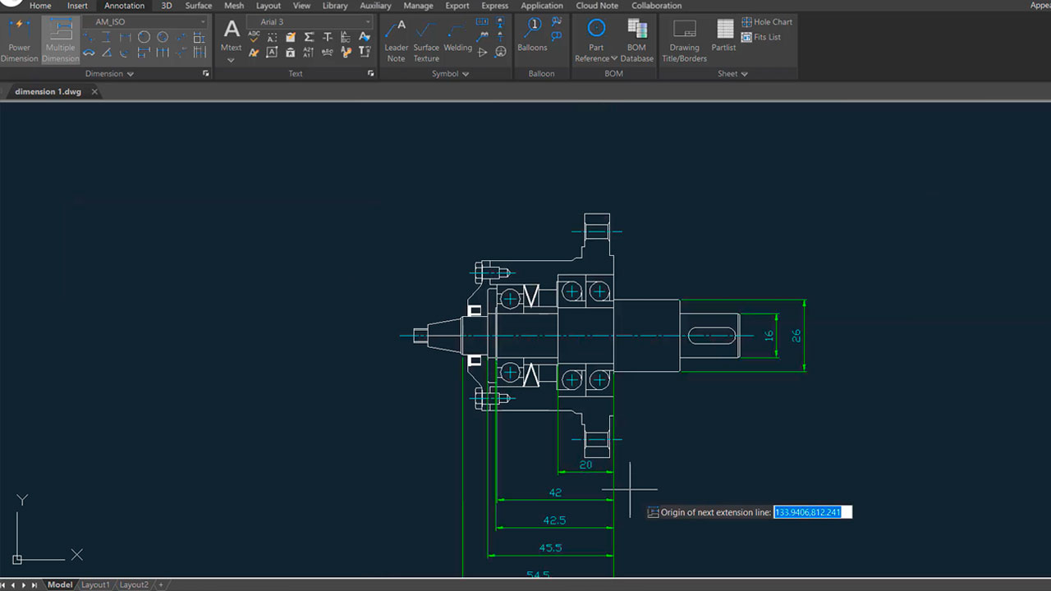Insert a Partlist table

tap(723, 36)
